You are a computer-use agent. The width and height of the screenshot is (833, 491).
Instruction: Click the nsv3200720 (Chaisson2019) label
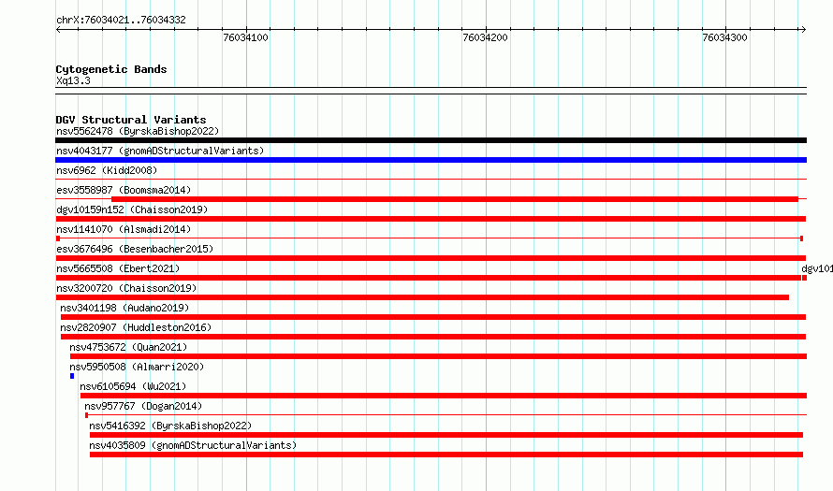click(x=126, y=288)
